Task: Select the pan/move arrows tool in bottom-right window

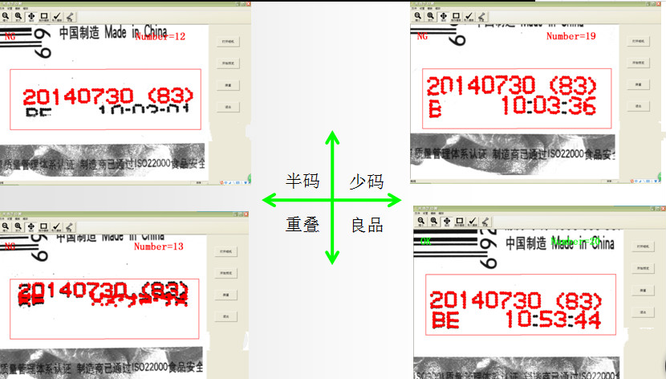Action: [x=446, y=222]
